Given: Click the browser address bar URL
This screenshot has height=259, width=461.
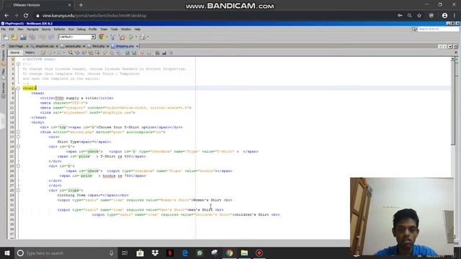Looking at the screenshot, I should tap(94, 16).
